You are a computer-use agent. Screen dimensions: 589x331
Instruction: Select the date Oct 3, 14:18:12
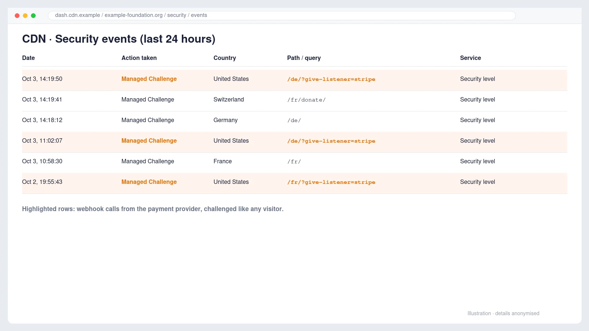42,120
